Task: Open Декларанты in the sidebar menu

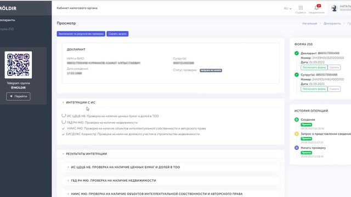Action: [x=8, y=20]
